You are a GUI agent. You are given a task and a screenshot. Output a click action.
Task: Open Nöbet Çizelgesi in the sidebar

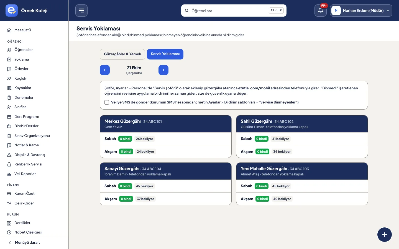(34, 232)
